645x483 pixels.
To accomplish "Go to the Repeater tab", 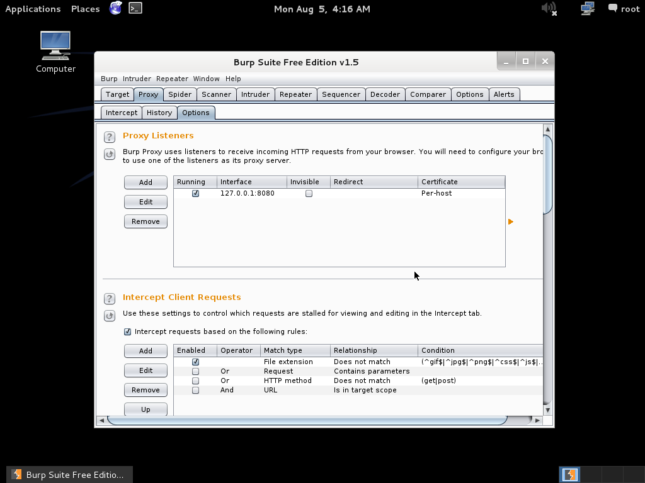I will [x=296, y=94].
